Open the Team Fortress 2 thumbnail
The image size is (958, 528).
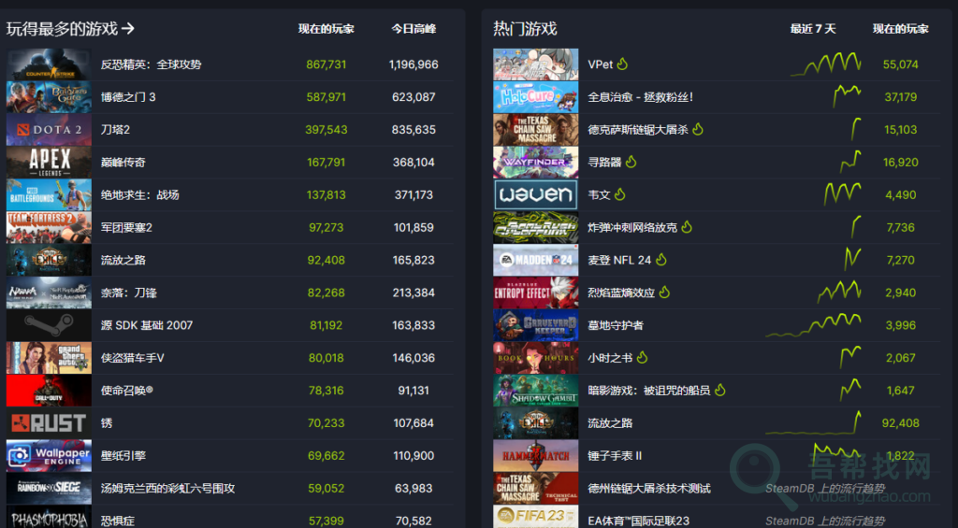click(49, 228)
